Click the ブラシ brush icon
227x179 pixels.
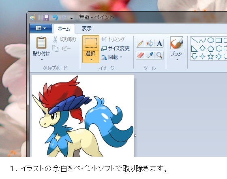(x=177, y=43)
